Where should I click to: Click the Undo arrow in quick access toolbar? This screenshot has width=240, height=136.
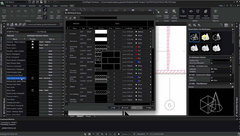coord(49,2)
